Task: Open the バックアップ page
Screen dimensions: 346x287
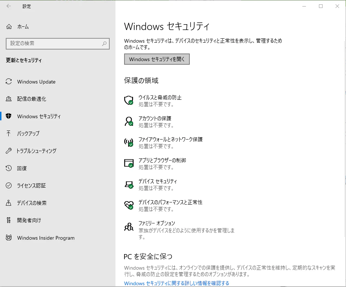Action: (58, 133)
